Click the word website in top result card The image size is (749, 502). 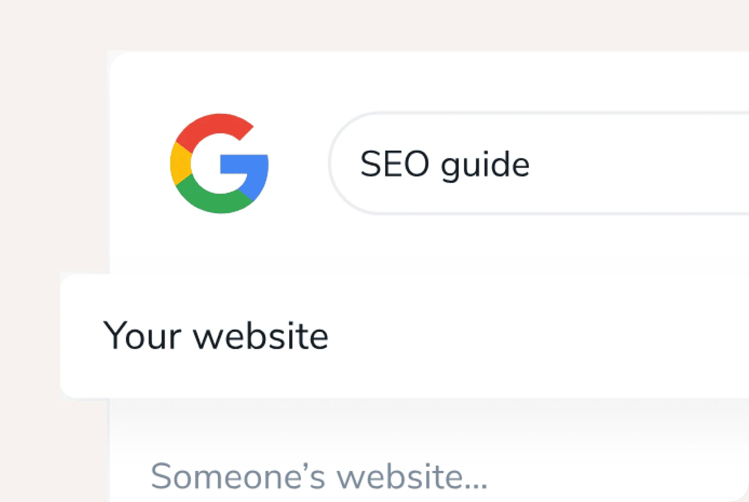click(261, 335)
